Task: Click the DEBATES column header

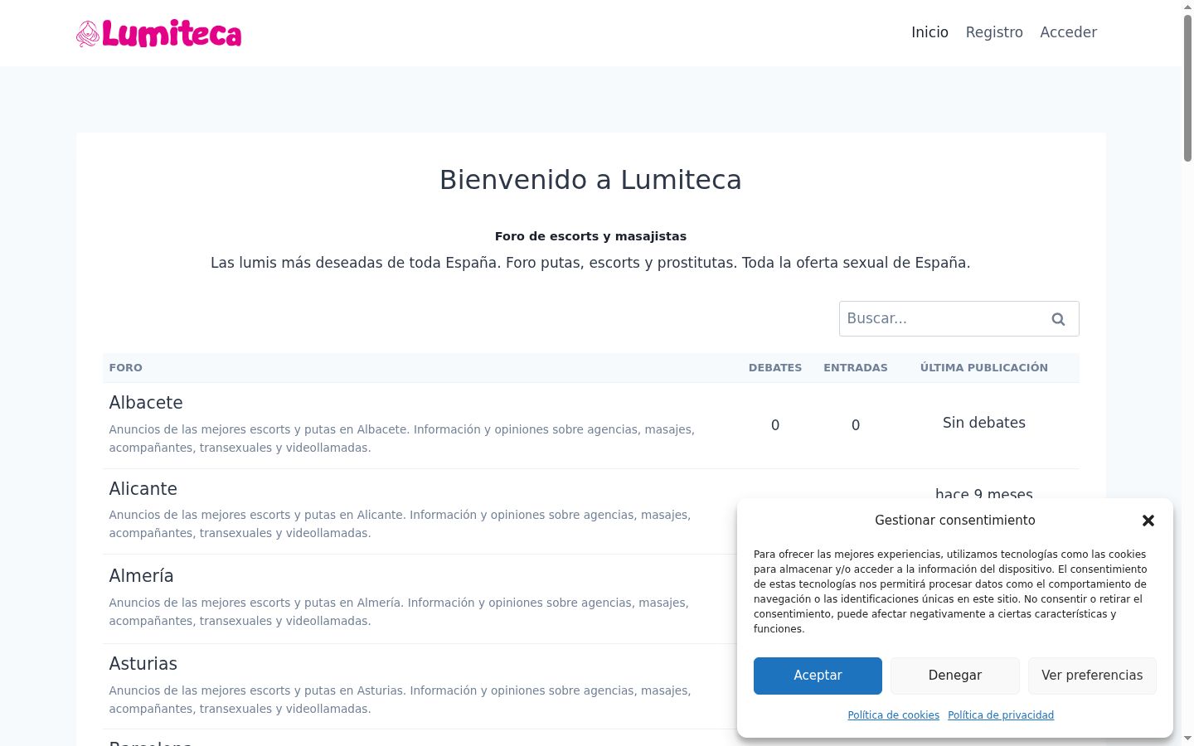Action: (775, 368)
